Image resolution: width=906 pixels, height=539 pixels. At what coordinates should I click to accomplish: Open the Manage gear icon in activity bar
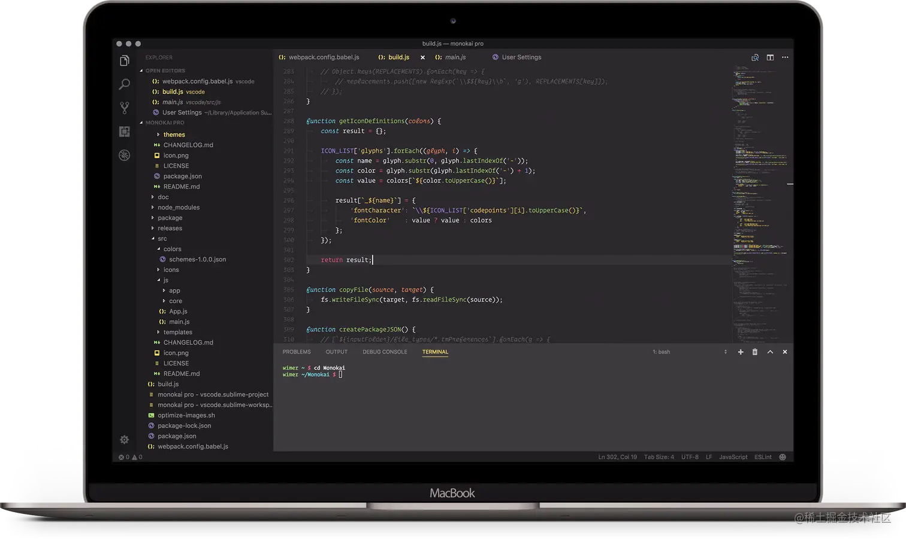pyautogui.click(x=124, y=440)
